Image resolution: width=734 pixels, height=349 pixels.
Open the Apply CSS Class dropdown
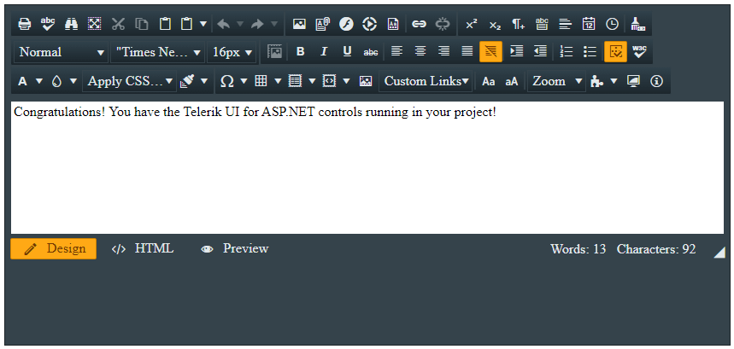130,81
